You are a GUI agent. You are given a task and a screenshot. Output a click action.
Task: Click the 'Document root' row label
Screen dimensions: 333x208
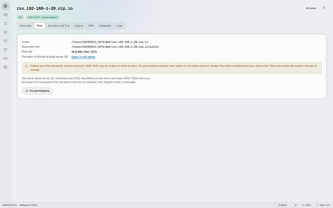[30, 47]
